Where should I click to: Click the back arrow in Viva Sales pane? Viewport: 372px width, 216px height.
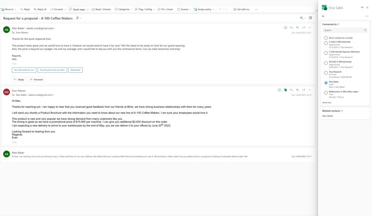click(323, 16)
